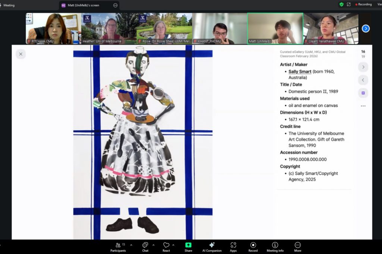
Task: Open the More menu in the toolbar
Action: pos(297,246)
